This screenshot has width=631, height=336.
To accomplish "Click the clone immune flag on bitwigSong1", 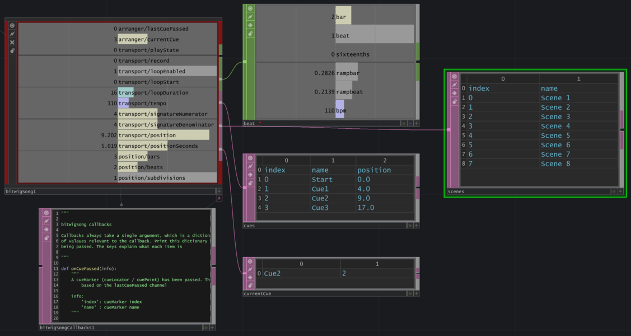I will (x=12, y=51).
